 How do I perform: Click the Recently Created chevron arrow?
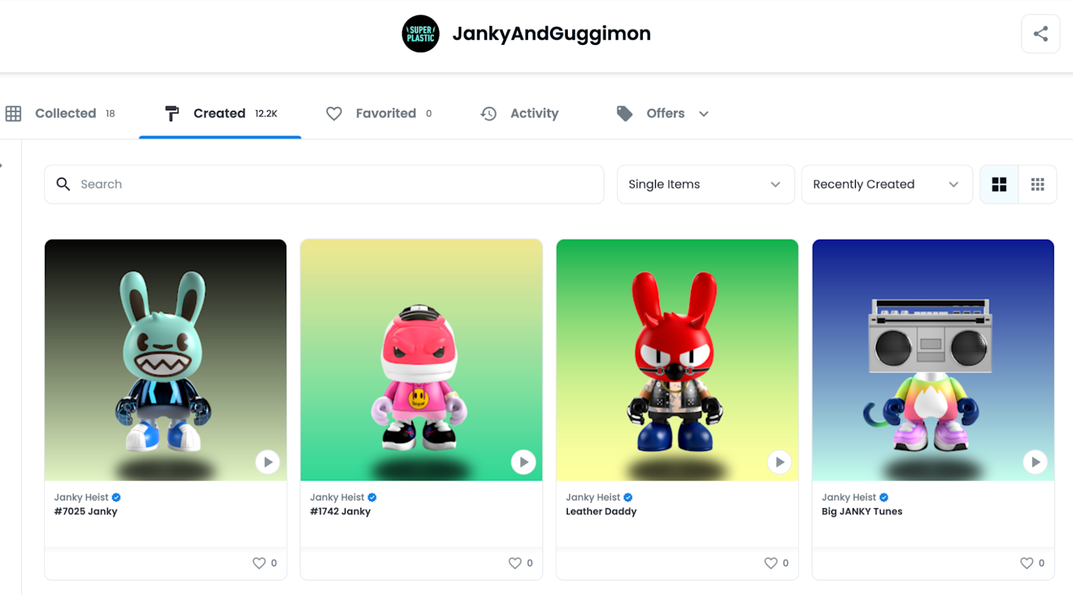pyautogui.click(x=954, y=184)
